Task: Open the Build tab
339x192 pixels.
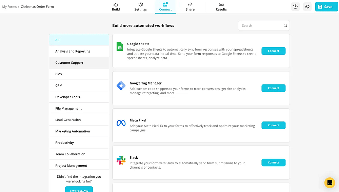Action: [116, 7]
